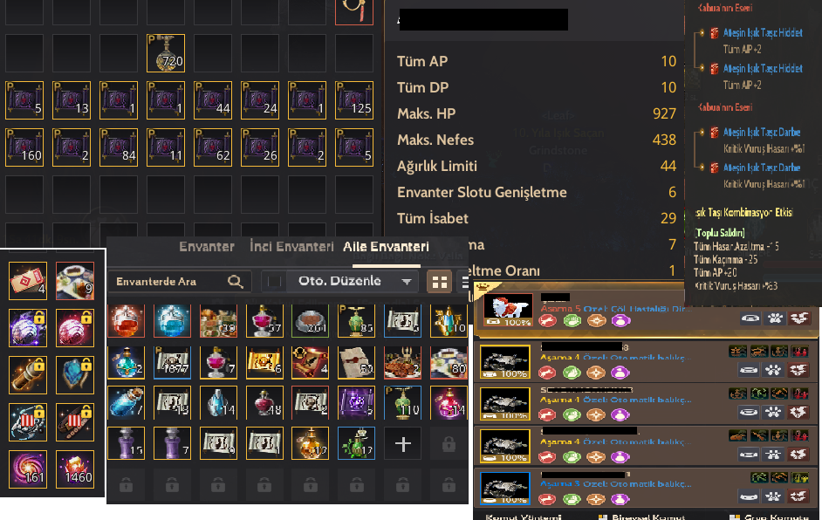Switch inventory to grid view
Image resolution: width=822 pixels, height=520 pixels.
tap(439, 282)
